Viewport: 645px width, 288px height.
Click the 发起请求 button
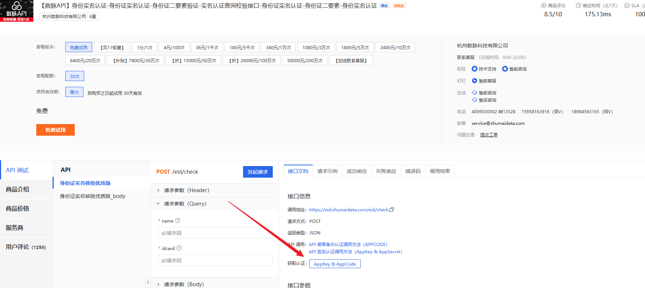tap(258, 172)
